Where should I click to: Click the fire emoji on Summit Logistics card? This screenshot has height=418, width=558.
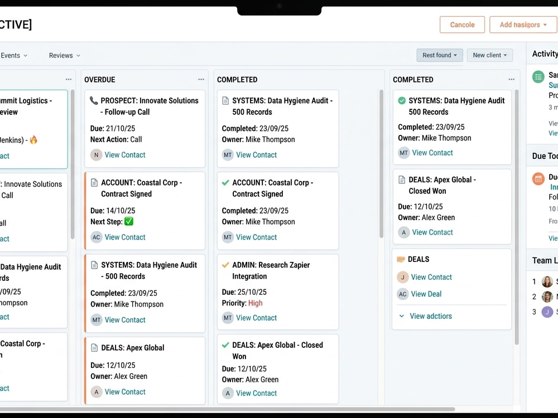point(33,140)
